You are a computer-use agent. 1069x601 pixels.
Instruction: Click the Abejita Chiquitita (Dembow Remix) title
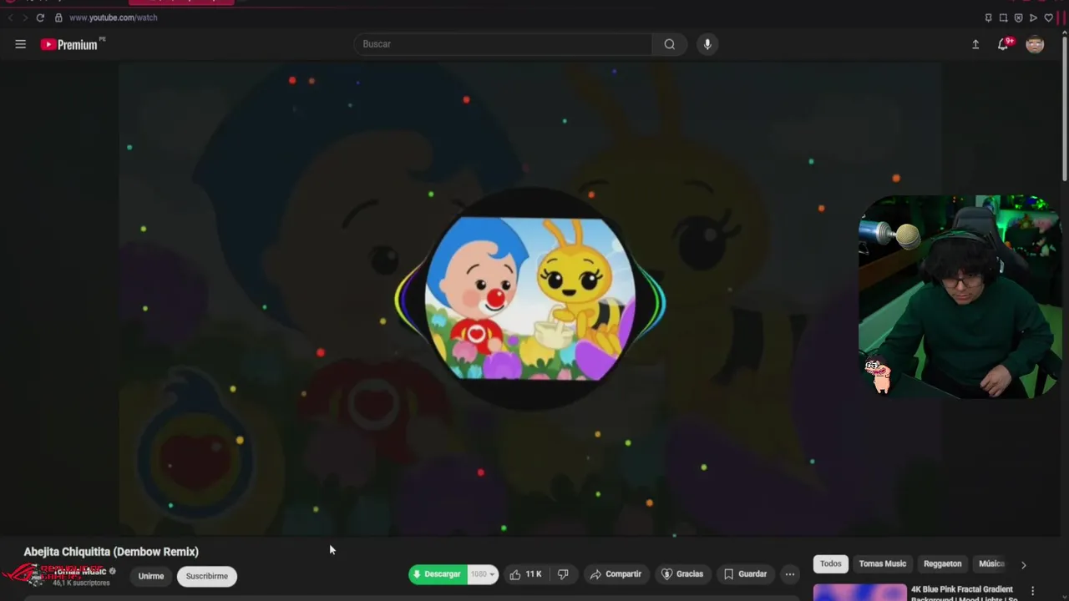click(111, 552)
